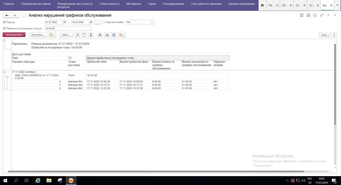Toggle Прибытие в последнюю точку до checkbox
Screen dimensions: 341x185
[4, 29]
